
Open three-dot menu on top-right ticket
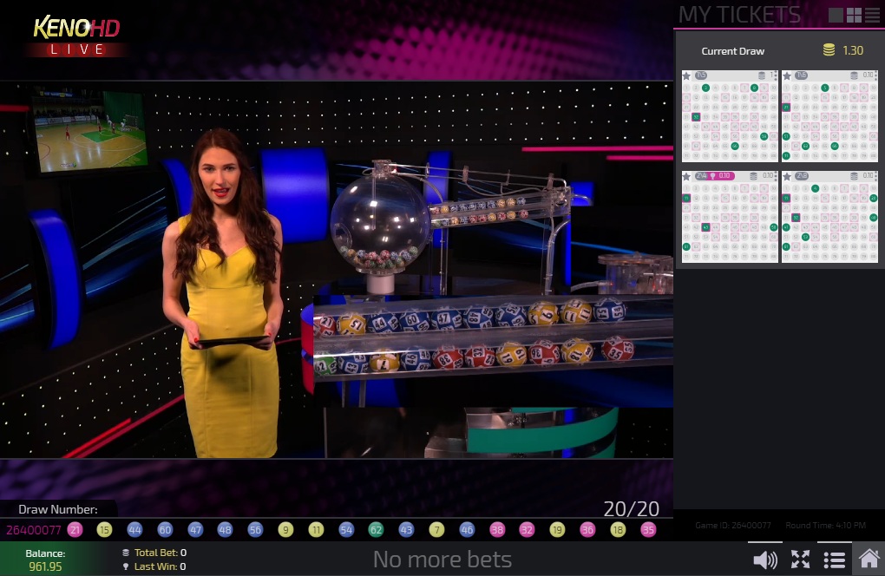(875, 75)
